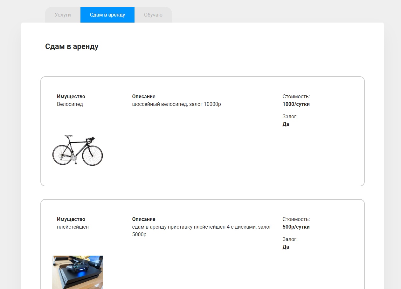Image resolution: width=401 pixels, height=289 pixels.
Task: Click the Сдам в аренду page heading
Action: point(72,46)
